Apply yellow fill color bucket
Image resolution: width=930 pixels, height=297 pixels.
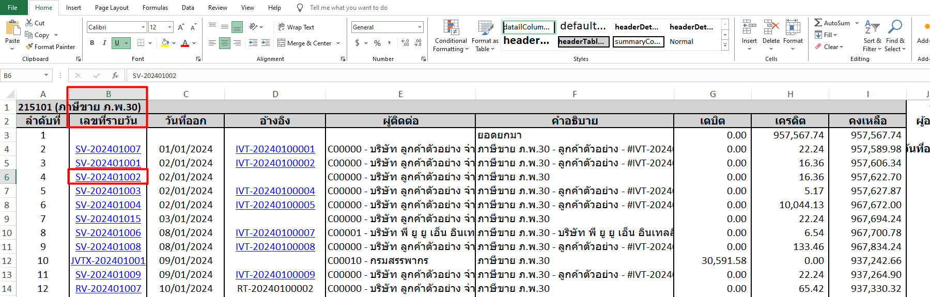[x=165, y=43]
